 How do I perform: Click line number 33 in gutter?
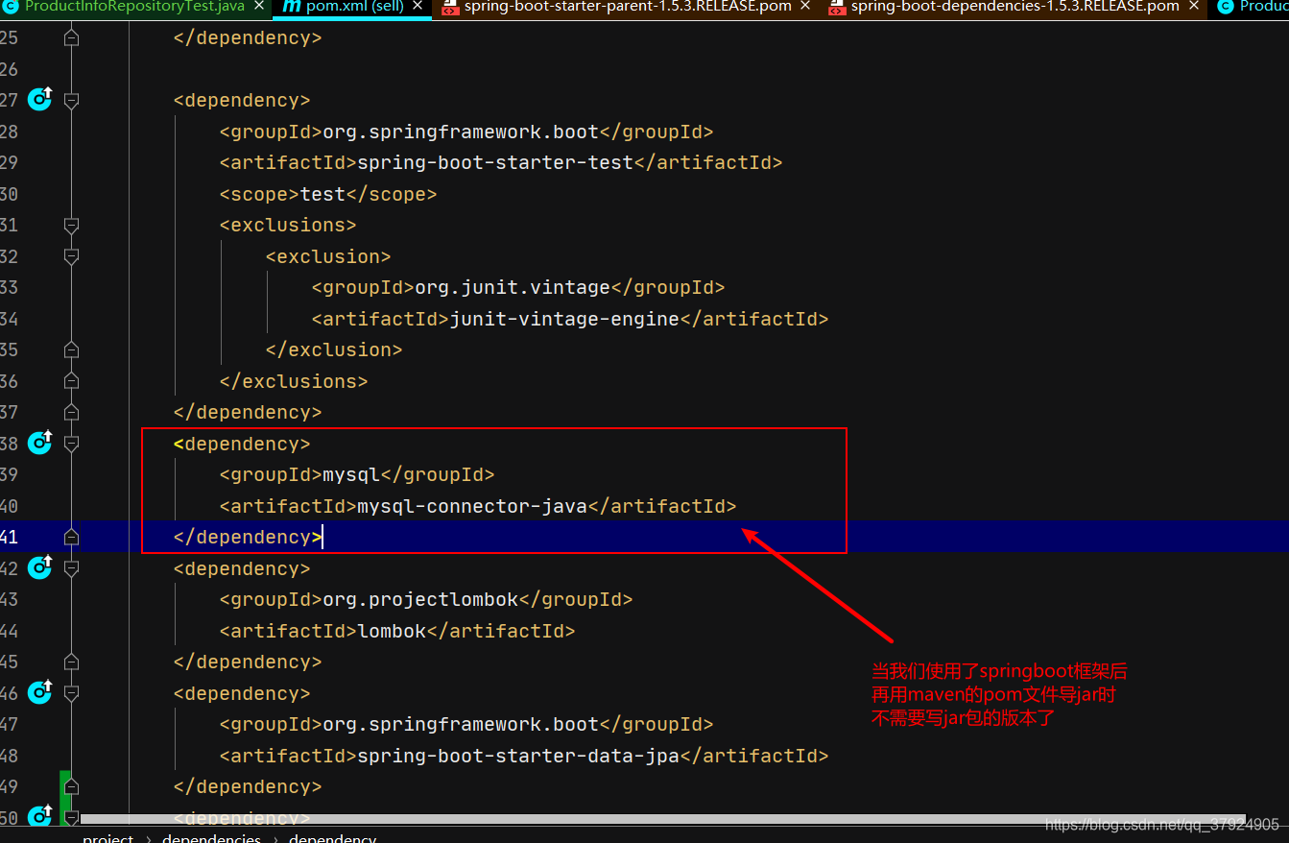coord(9,287)
